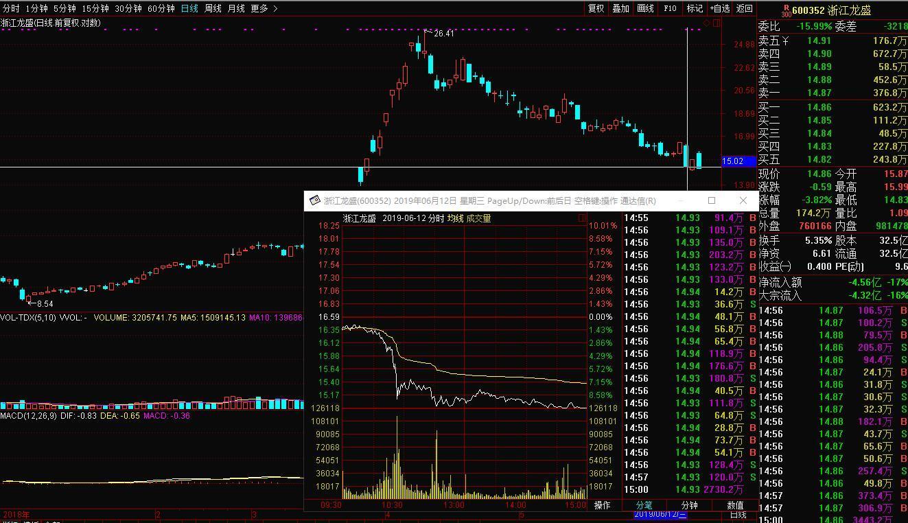Select the 1分钟 chart period
The height and width of the screenshot is (523, 908).
36,8
